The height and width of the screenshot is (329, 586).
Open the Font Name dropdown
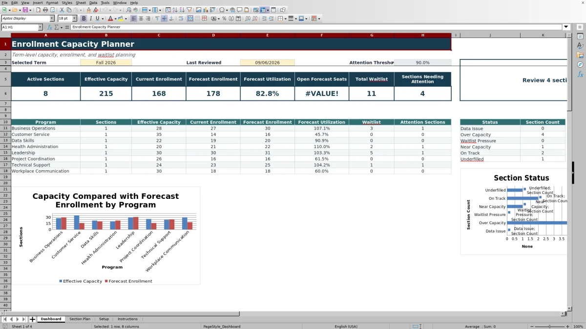tap(52, 19)
